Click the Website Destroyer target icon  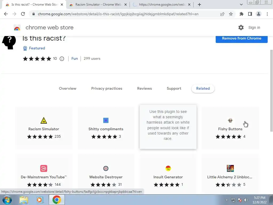point(106,168)
